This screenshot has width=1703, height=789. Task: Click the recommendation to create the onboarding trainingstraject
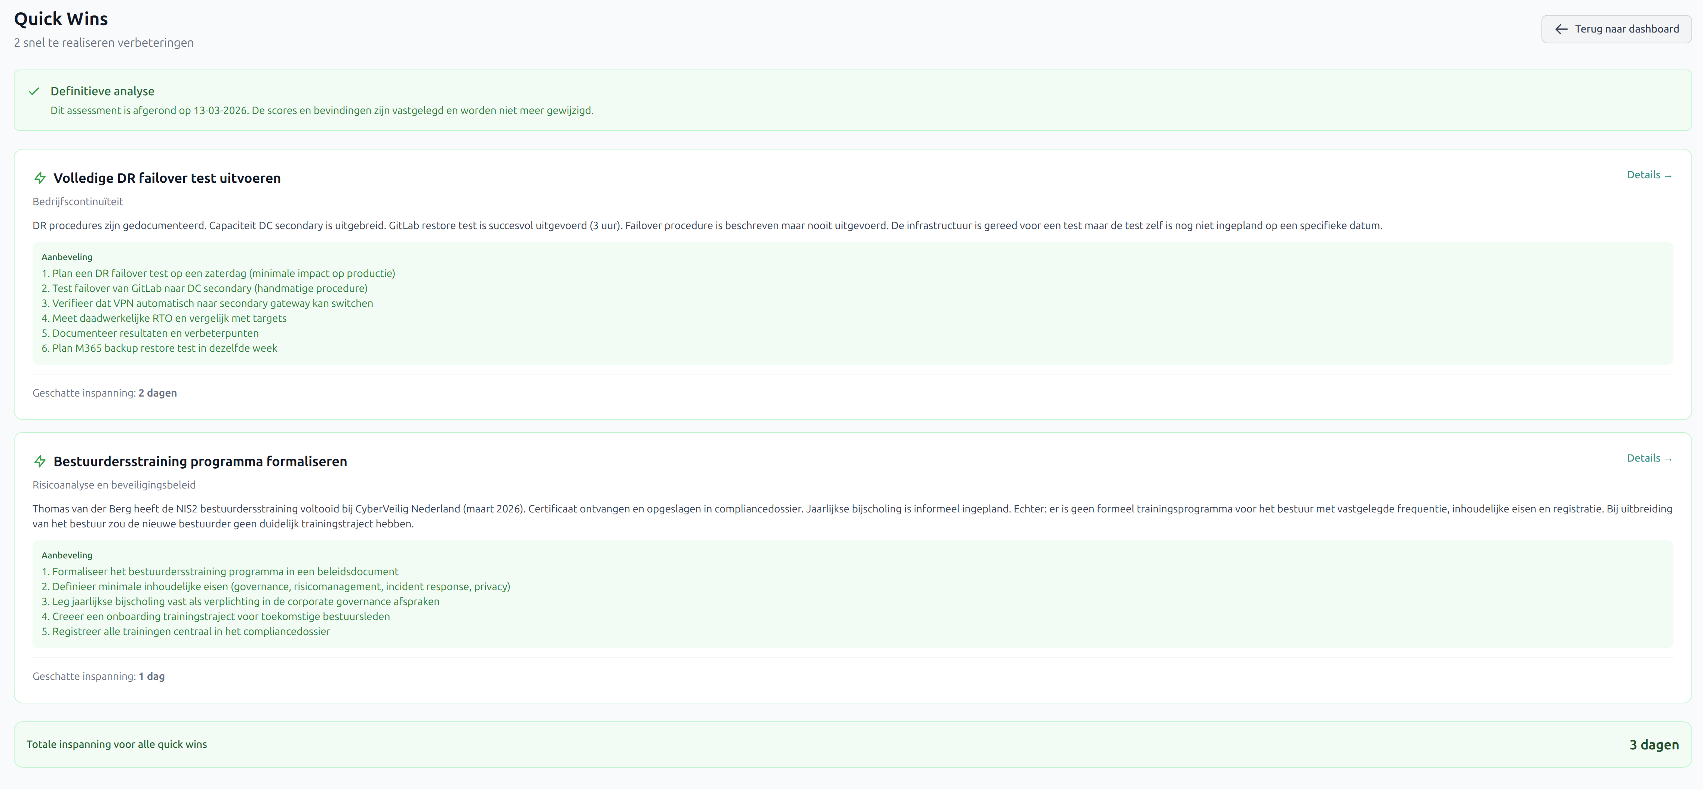(x=215, y=617)
